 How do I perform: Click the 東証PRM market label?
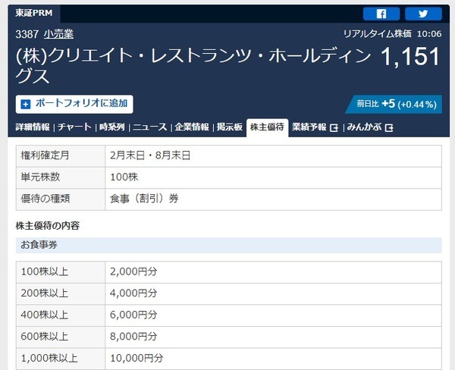click(34, 13)
